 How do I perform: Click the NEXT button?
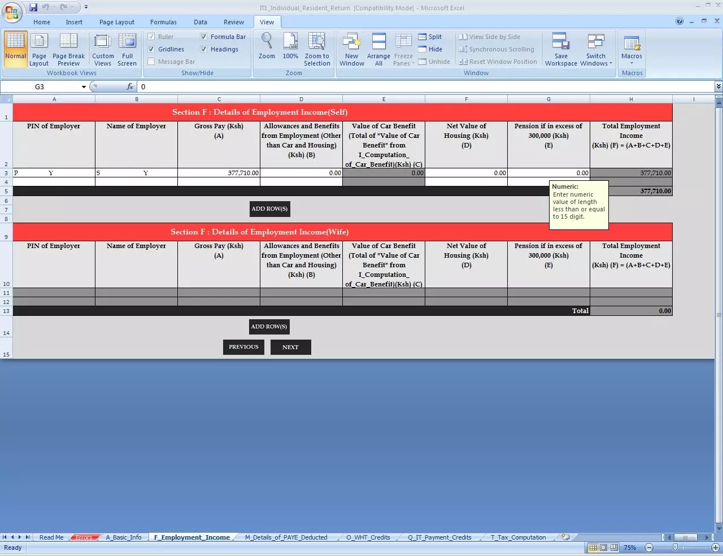pos(290,347)
